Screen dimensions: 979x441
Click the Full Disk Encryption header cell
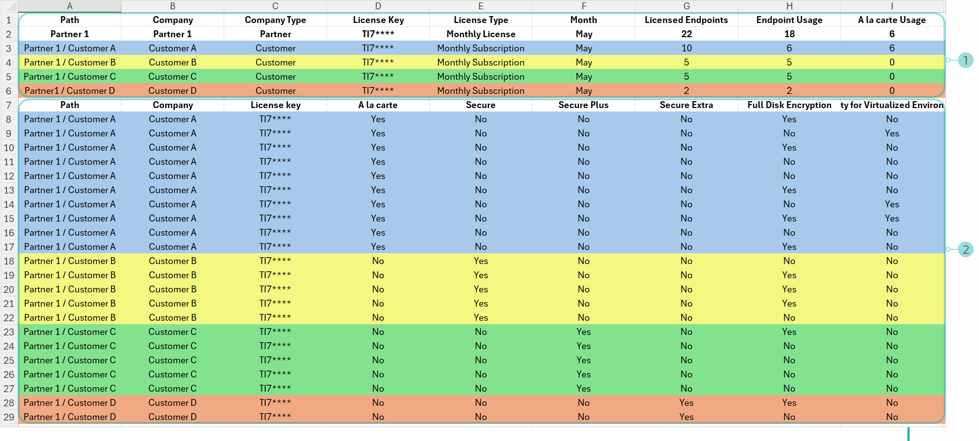point(789,105)
